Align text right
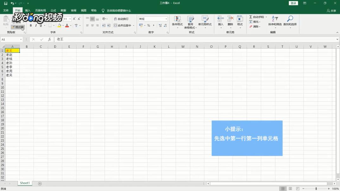Image resolution: width=340 pixels, height=191 pixels. [x=97, y=26]
